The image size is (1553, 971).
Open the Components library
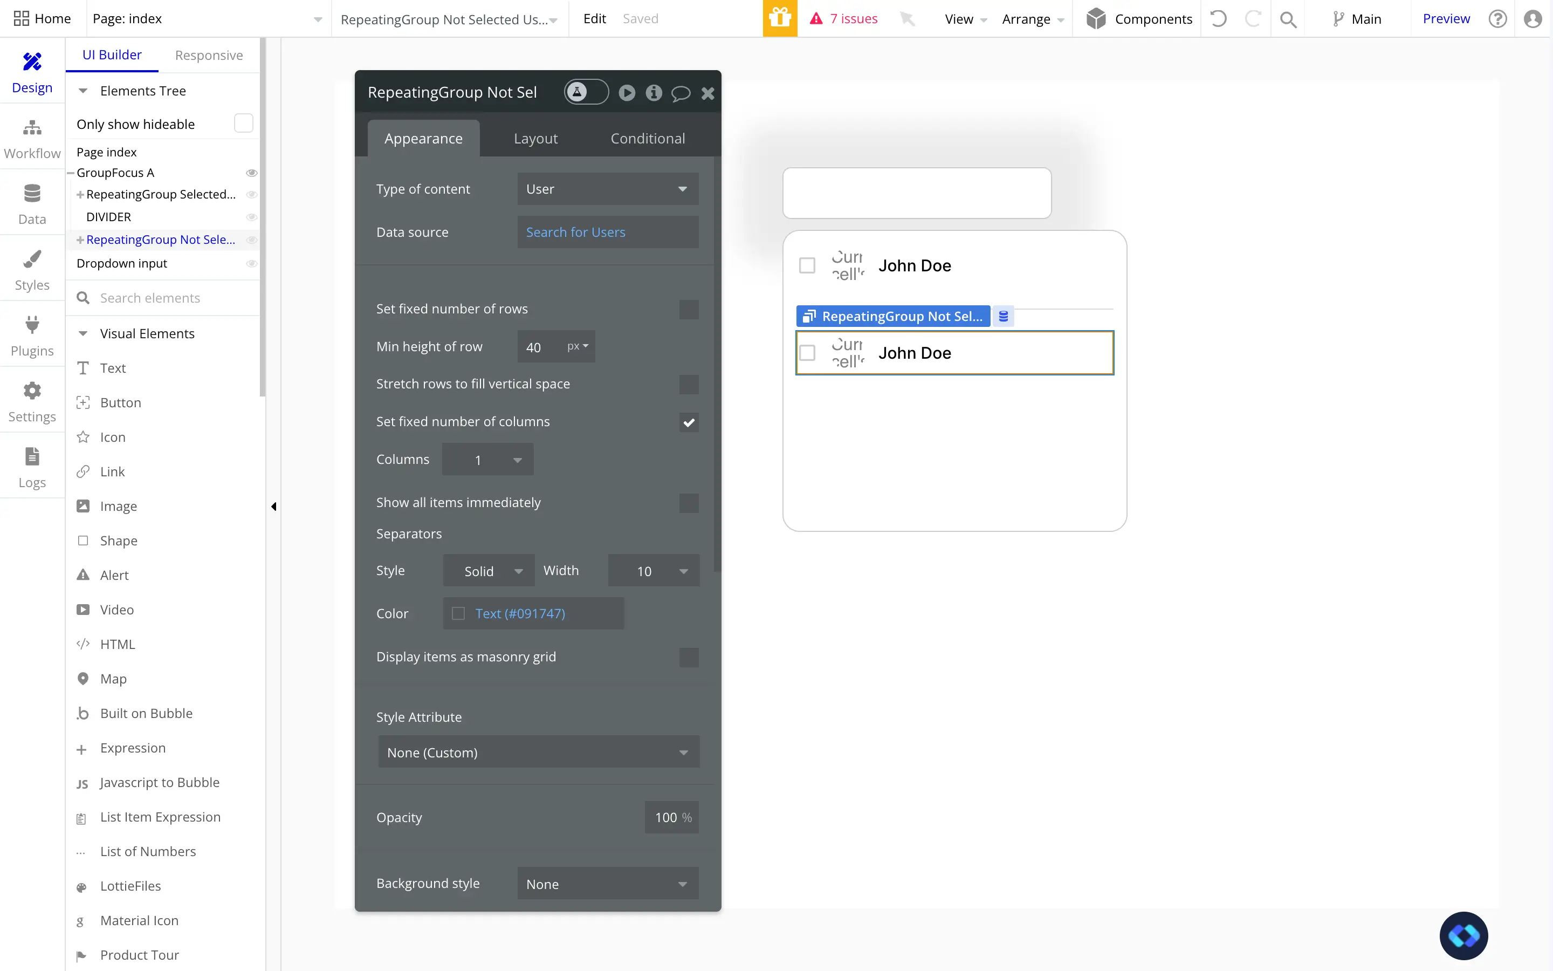click(x=1139, y=19)
